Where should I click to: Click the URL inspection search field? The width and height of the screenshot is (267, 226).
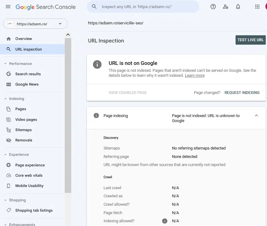pos(146,7)
